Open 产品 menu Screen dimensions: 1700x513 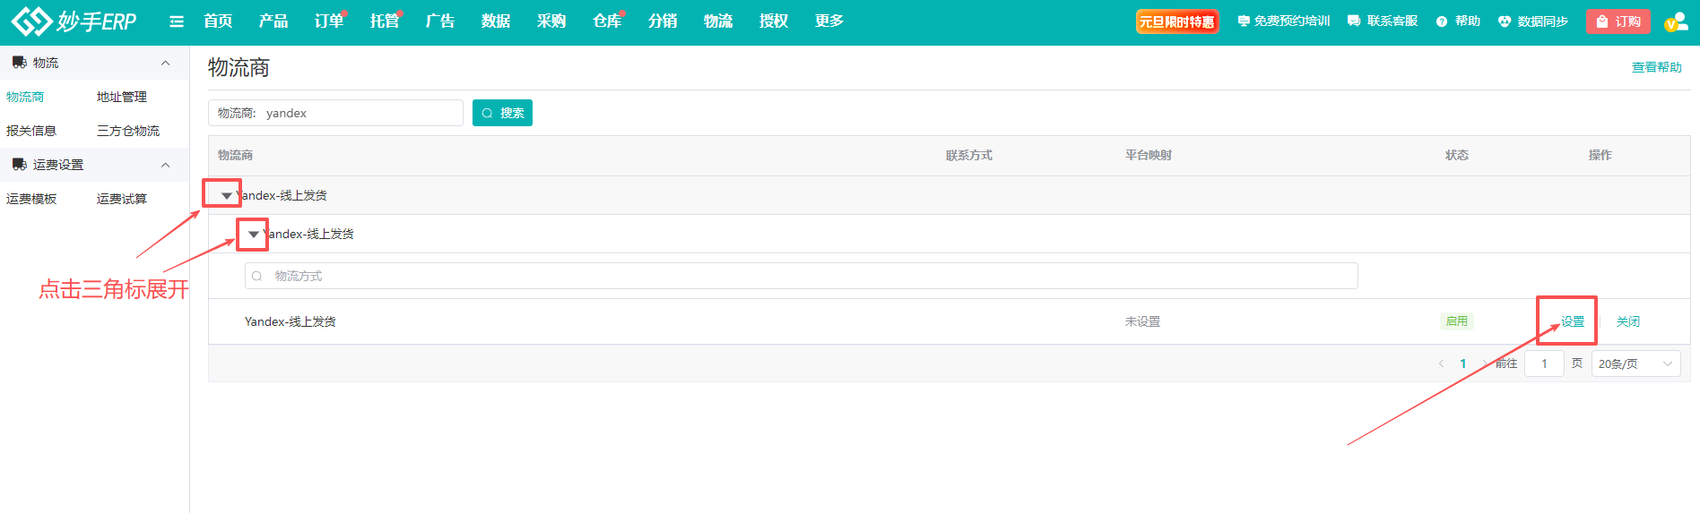click(273, 21)
